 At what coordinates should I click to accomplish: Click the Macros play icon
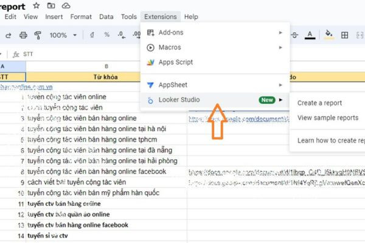(150, 47)
